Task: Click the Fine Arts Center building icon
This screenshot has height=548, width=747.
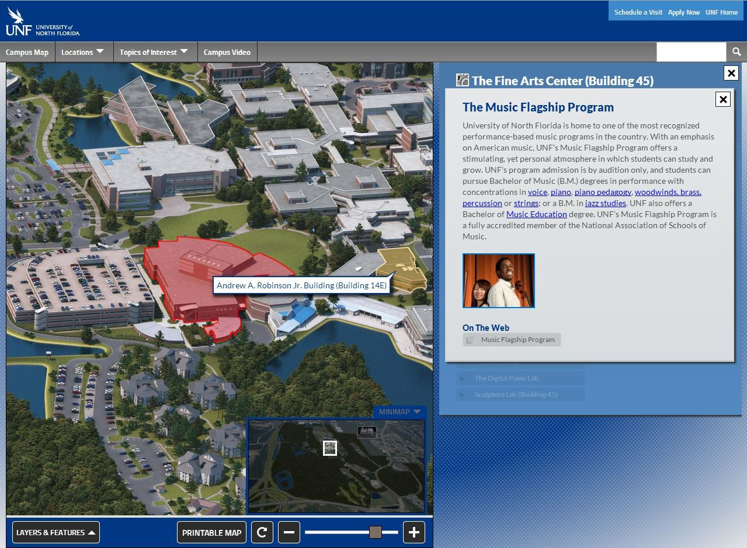Action: click(463, 80)
